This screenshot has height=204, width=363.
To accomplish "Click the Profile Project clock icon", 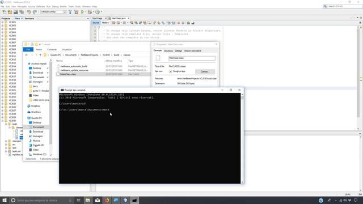I will coord(98,12).
